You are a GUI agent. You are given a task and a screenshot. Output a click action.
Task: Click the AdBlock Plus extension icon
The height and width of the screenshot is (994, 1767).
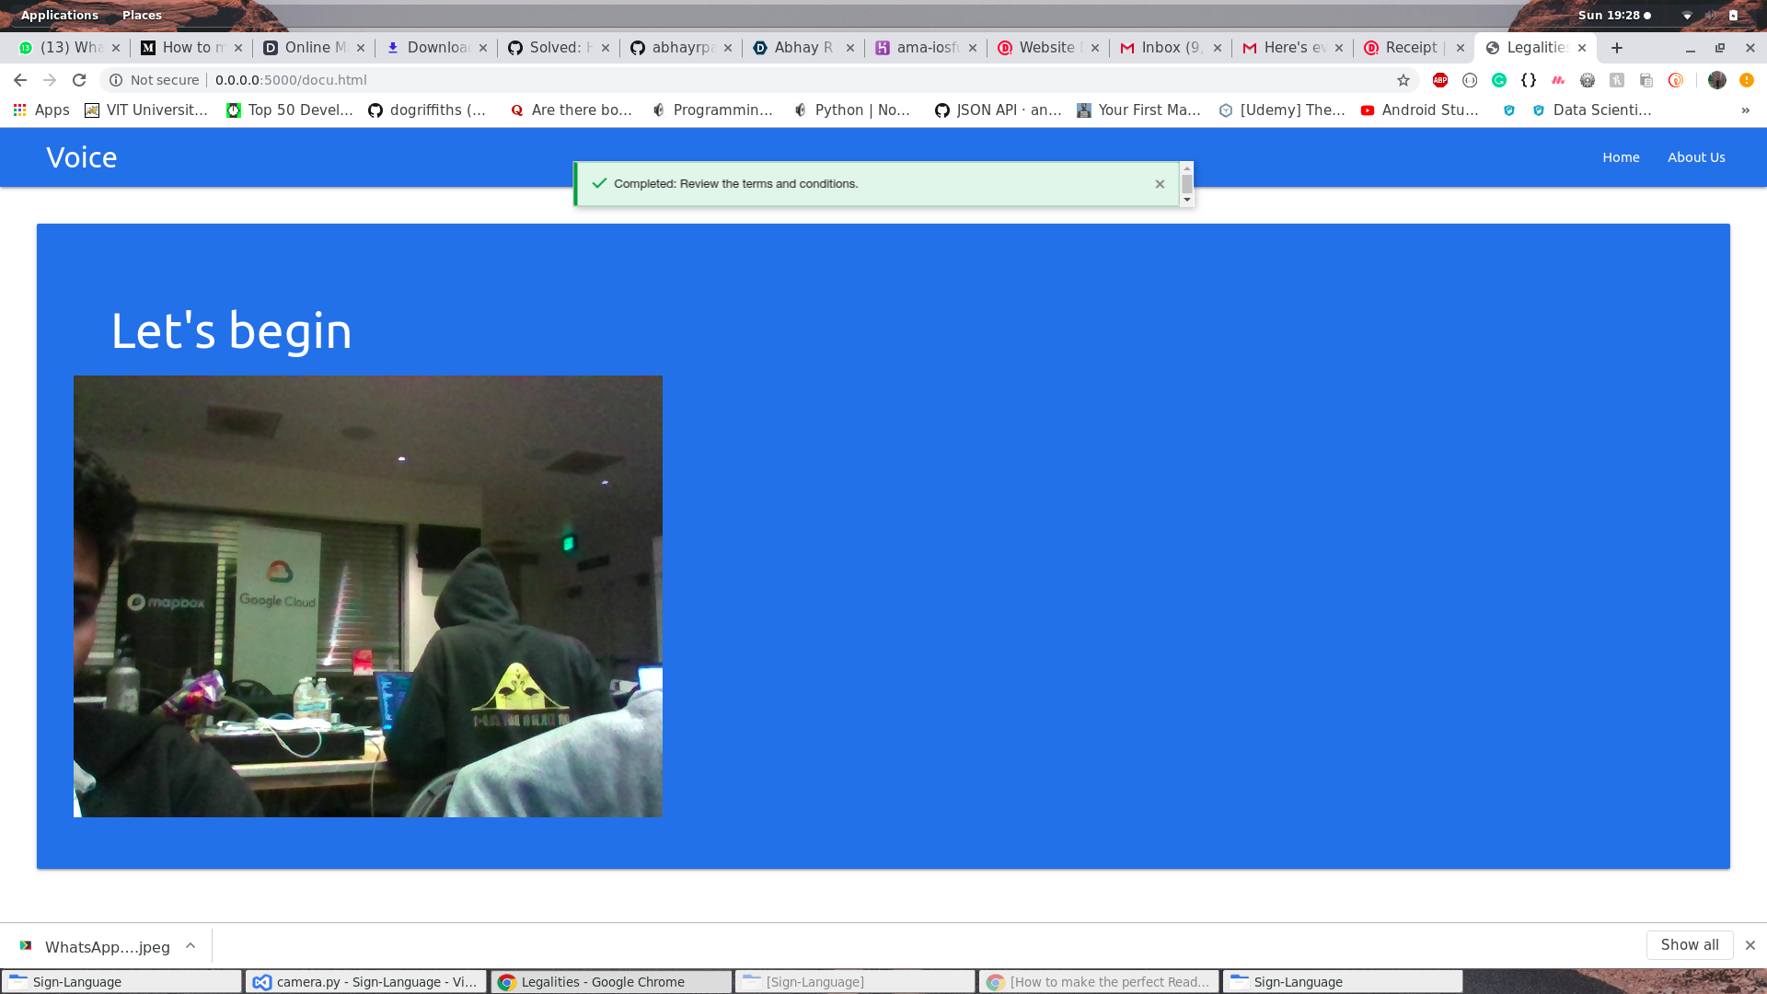point(1440,80)
